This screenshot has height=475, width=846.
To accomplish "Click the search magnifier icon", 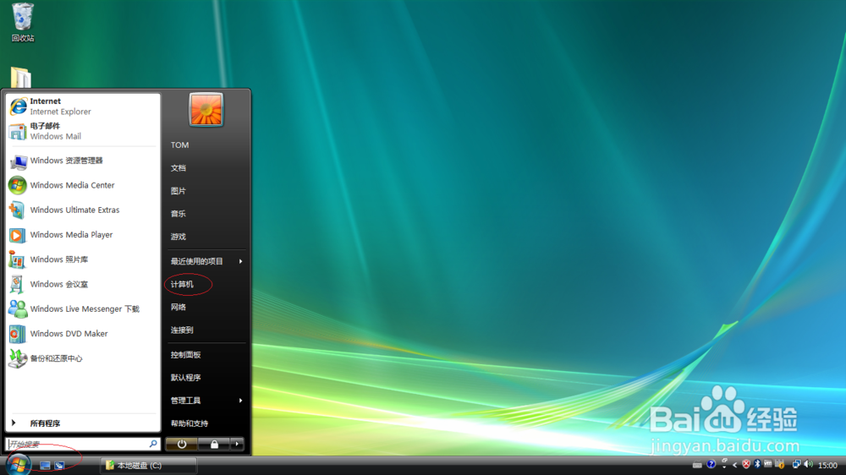I will (x=153, y=444).
